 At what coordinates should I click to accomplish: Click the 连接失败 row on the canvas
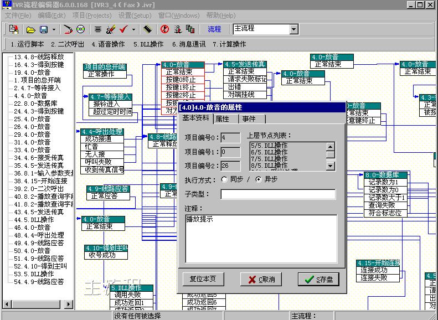378,278
